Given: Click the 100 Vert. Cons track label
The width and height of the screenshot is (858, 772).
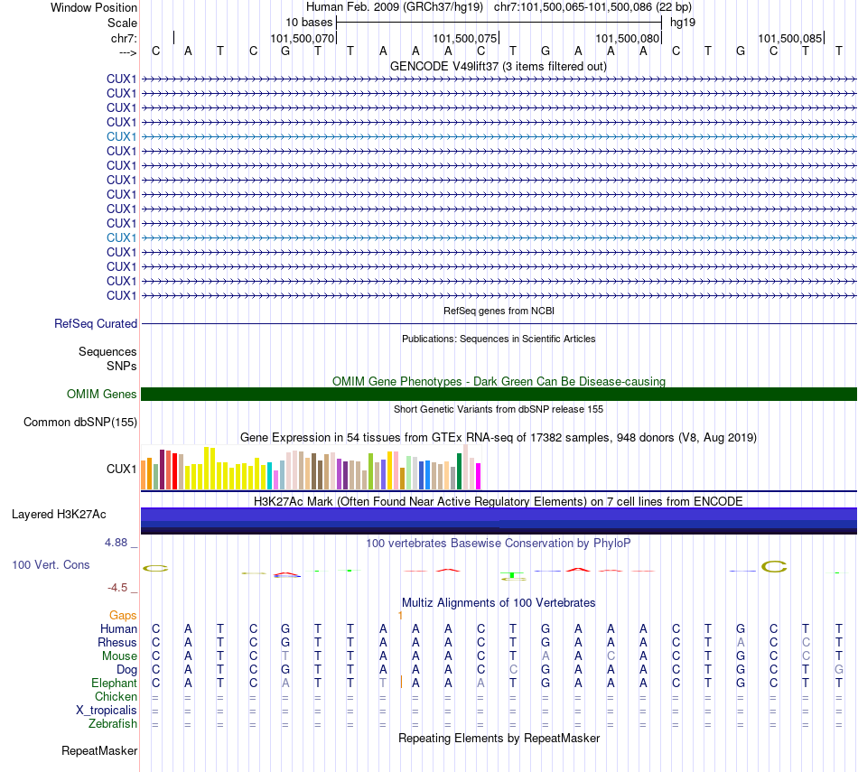Looking at the screenshot, I should tap(51, 564).
